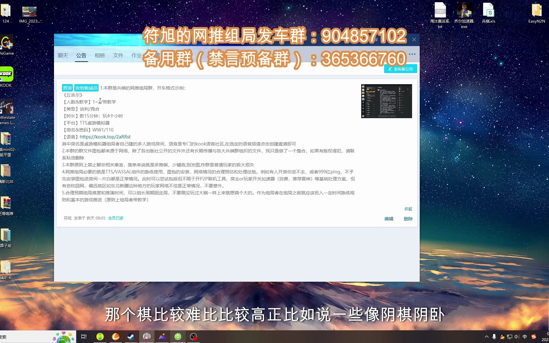This screenshot has height=343, width=549.
Task: Click the 发布新公告 button
Action: 401,69
